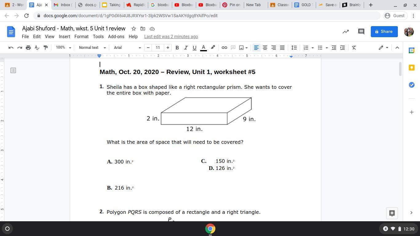Open the text color picker

[x=203, y=48]
